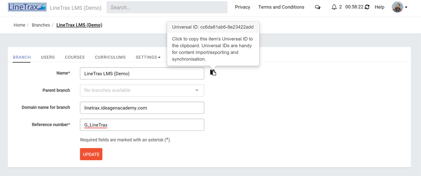Copy Universal ID with clipboard icon
Viewport: 421px width, 176px height.
click(213, 73)
